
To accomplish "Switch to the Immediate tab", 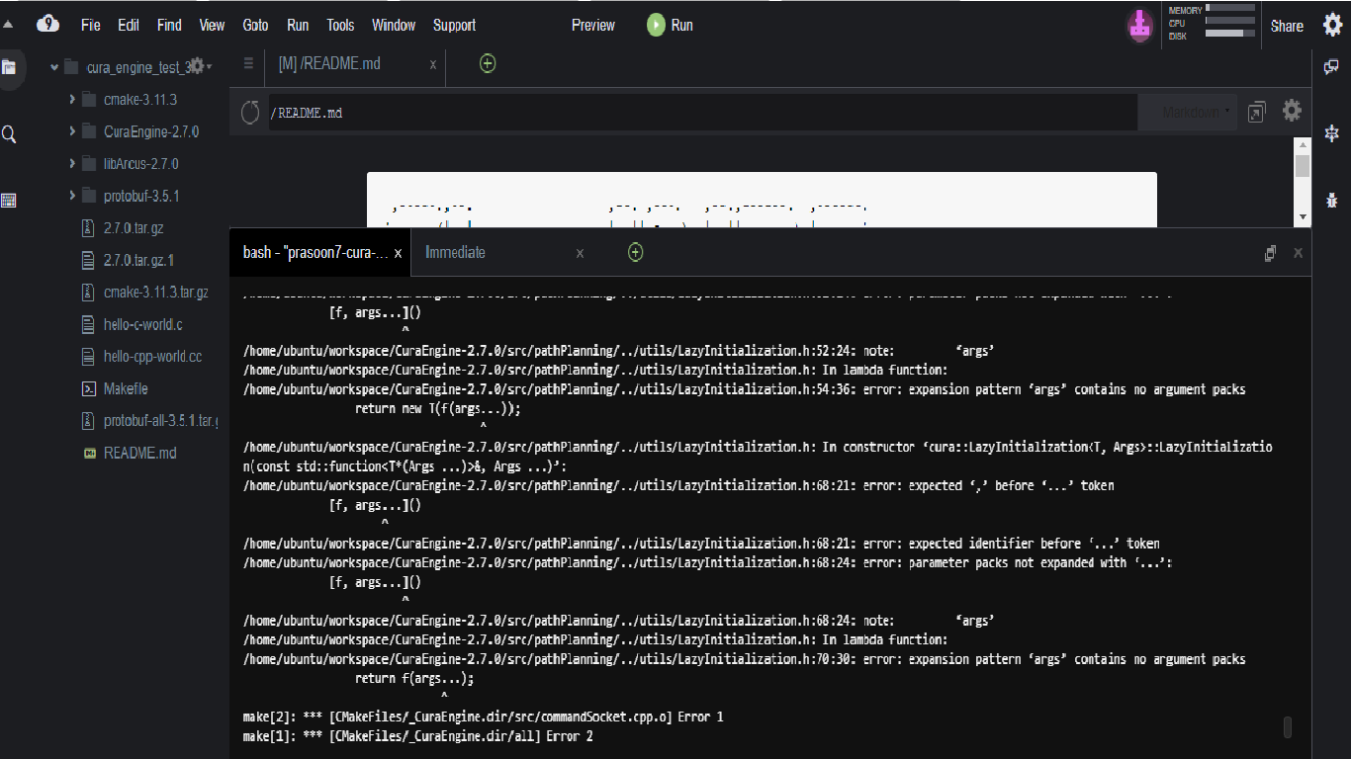I will [455, 252].
